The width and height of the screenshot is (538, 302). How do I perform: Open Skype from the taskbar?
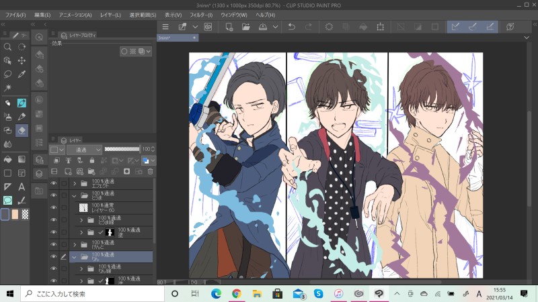[318, 293]
